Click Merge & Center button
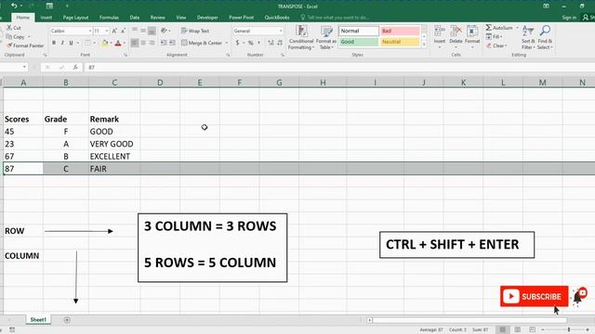595x334 pixels. pos(202,43)
